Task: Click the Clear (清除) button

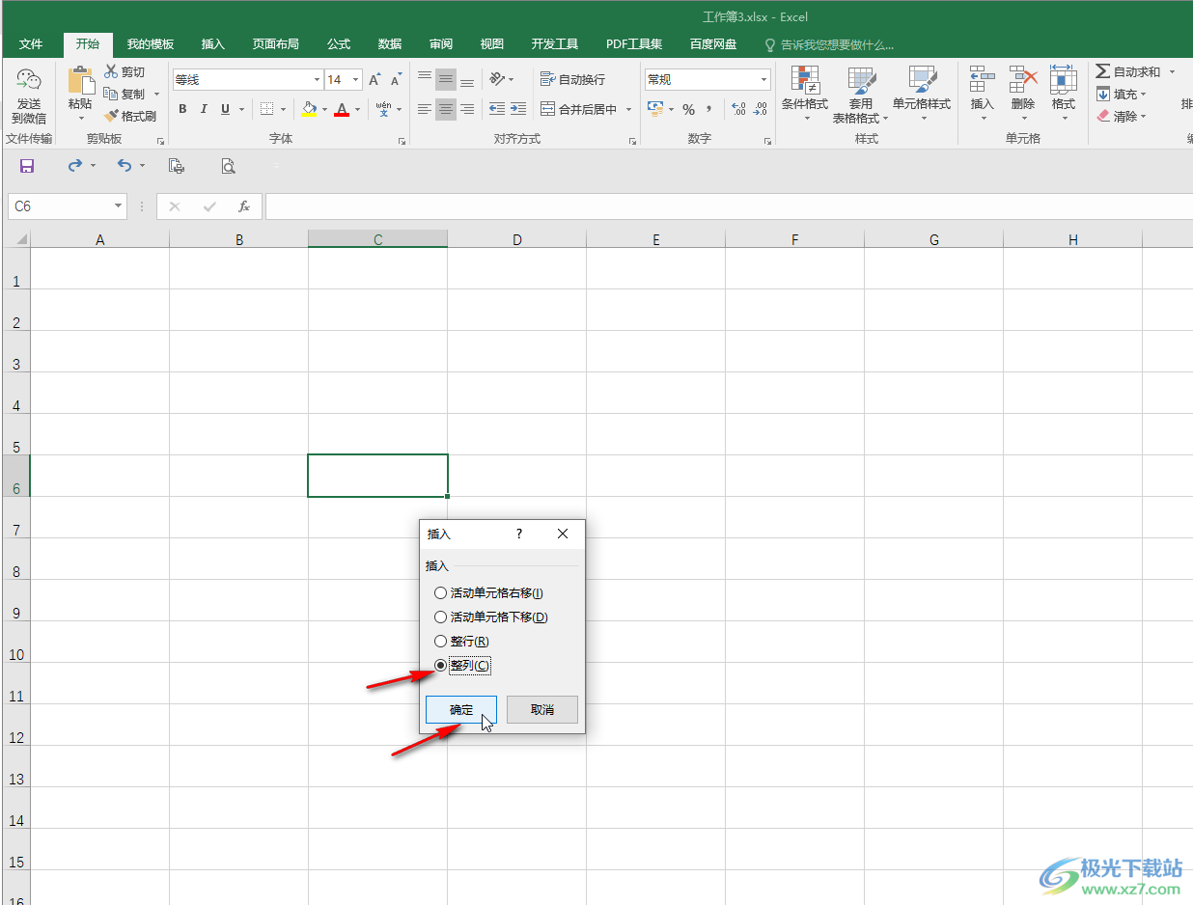Action: (x=1122, y=117)
